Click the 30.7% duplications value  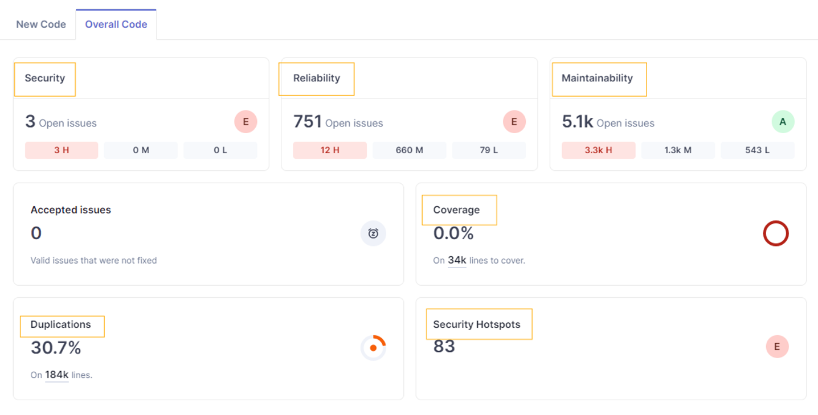[x=56, y=348]
